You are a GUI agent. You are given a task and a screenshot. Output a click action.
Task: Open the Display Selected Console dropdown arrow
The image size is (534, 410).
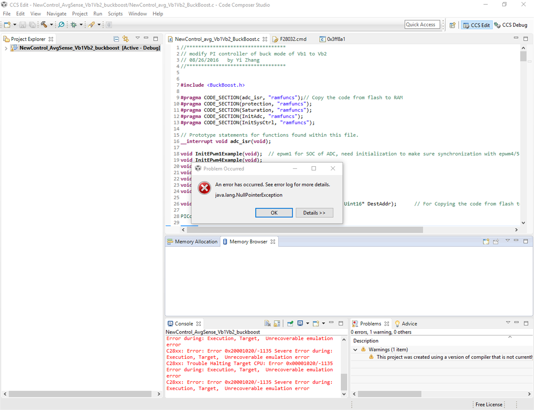point(307,324)
